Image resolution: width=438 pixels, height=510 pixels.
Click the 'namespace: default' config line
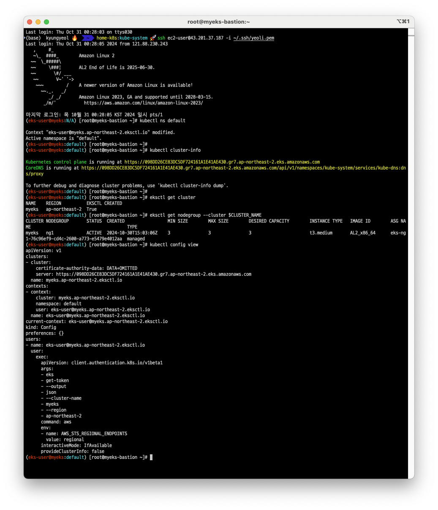click(x=59, y=304)
